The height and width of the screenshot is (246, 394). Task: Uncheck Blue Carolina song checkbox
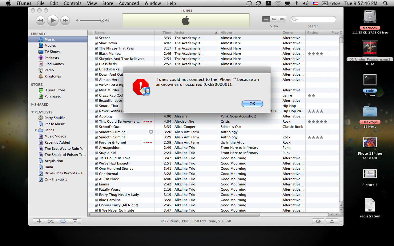pos(96,200)
